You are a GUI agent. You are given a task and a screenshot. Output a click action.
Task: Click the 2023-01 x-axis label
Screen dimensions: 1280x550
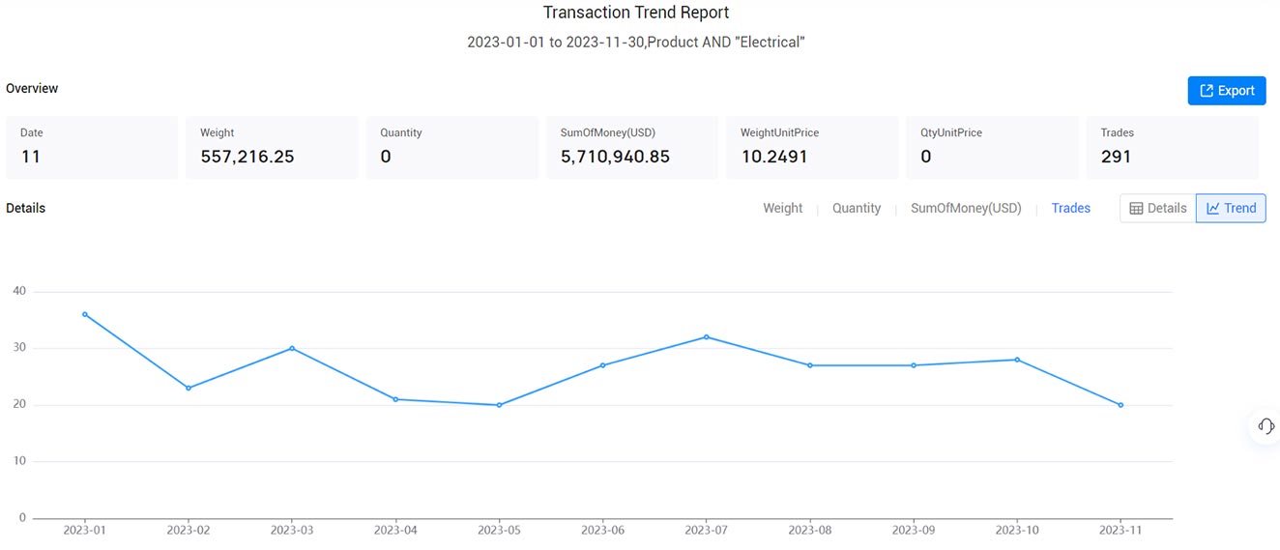pyautogui.click(x=85, y=530)
